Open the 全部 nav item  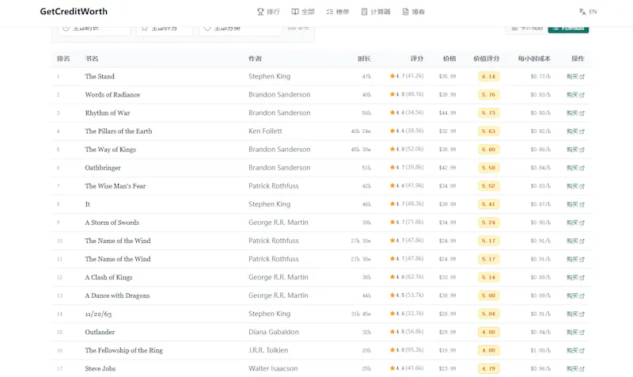coord(303,12)
